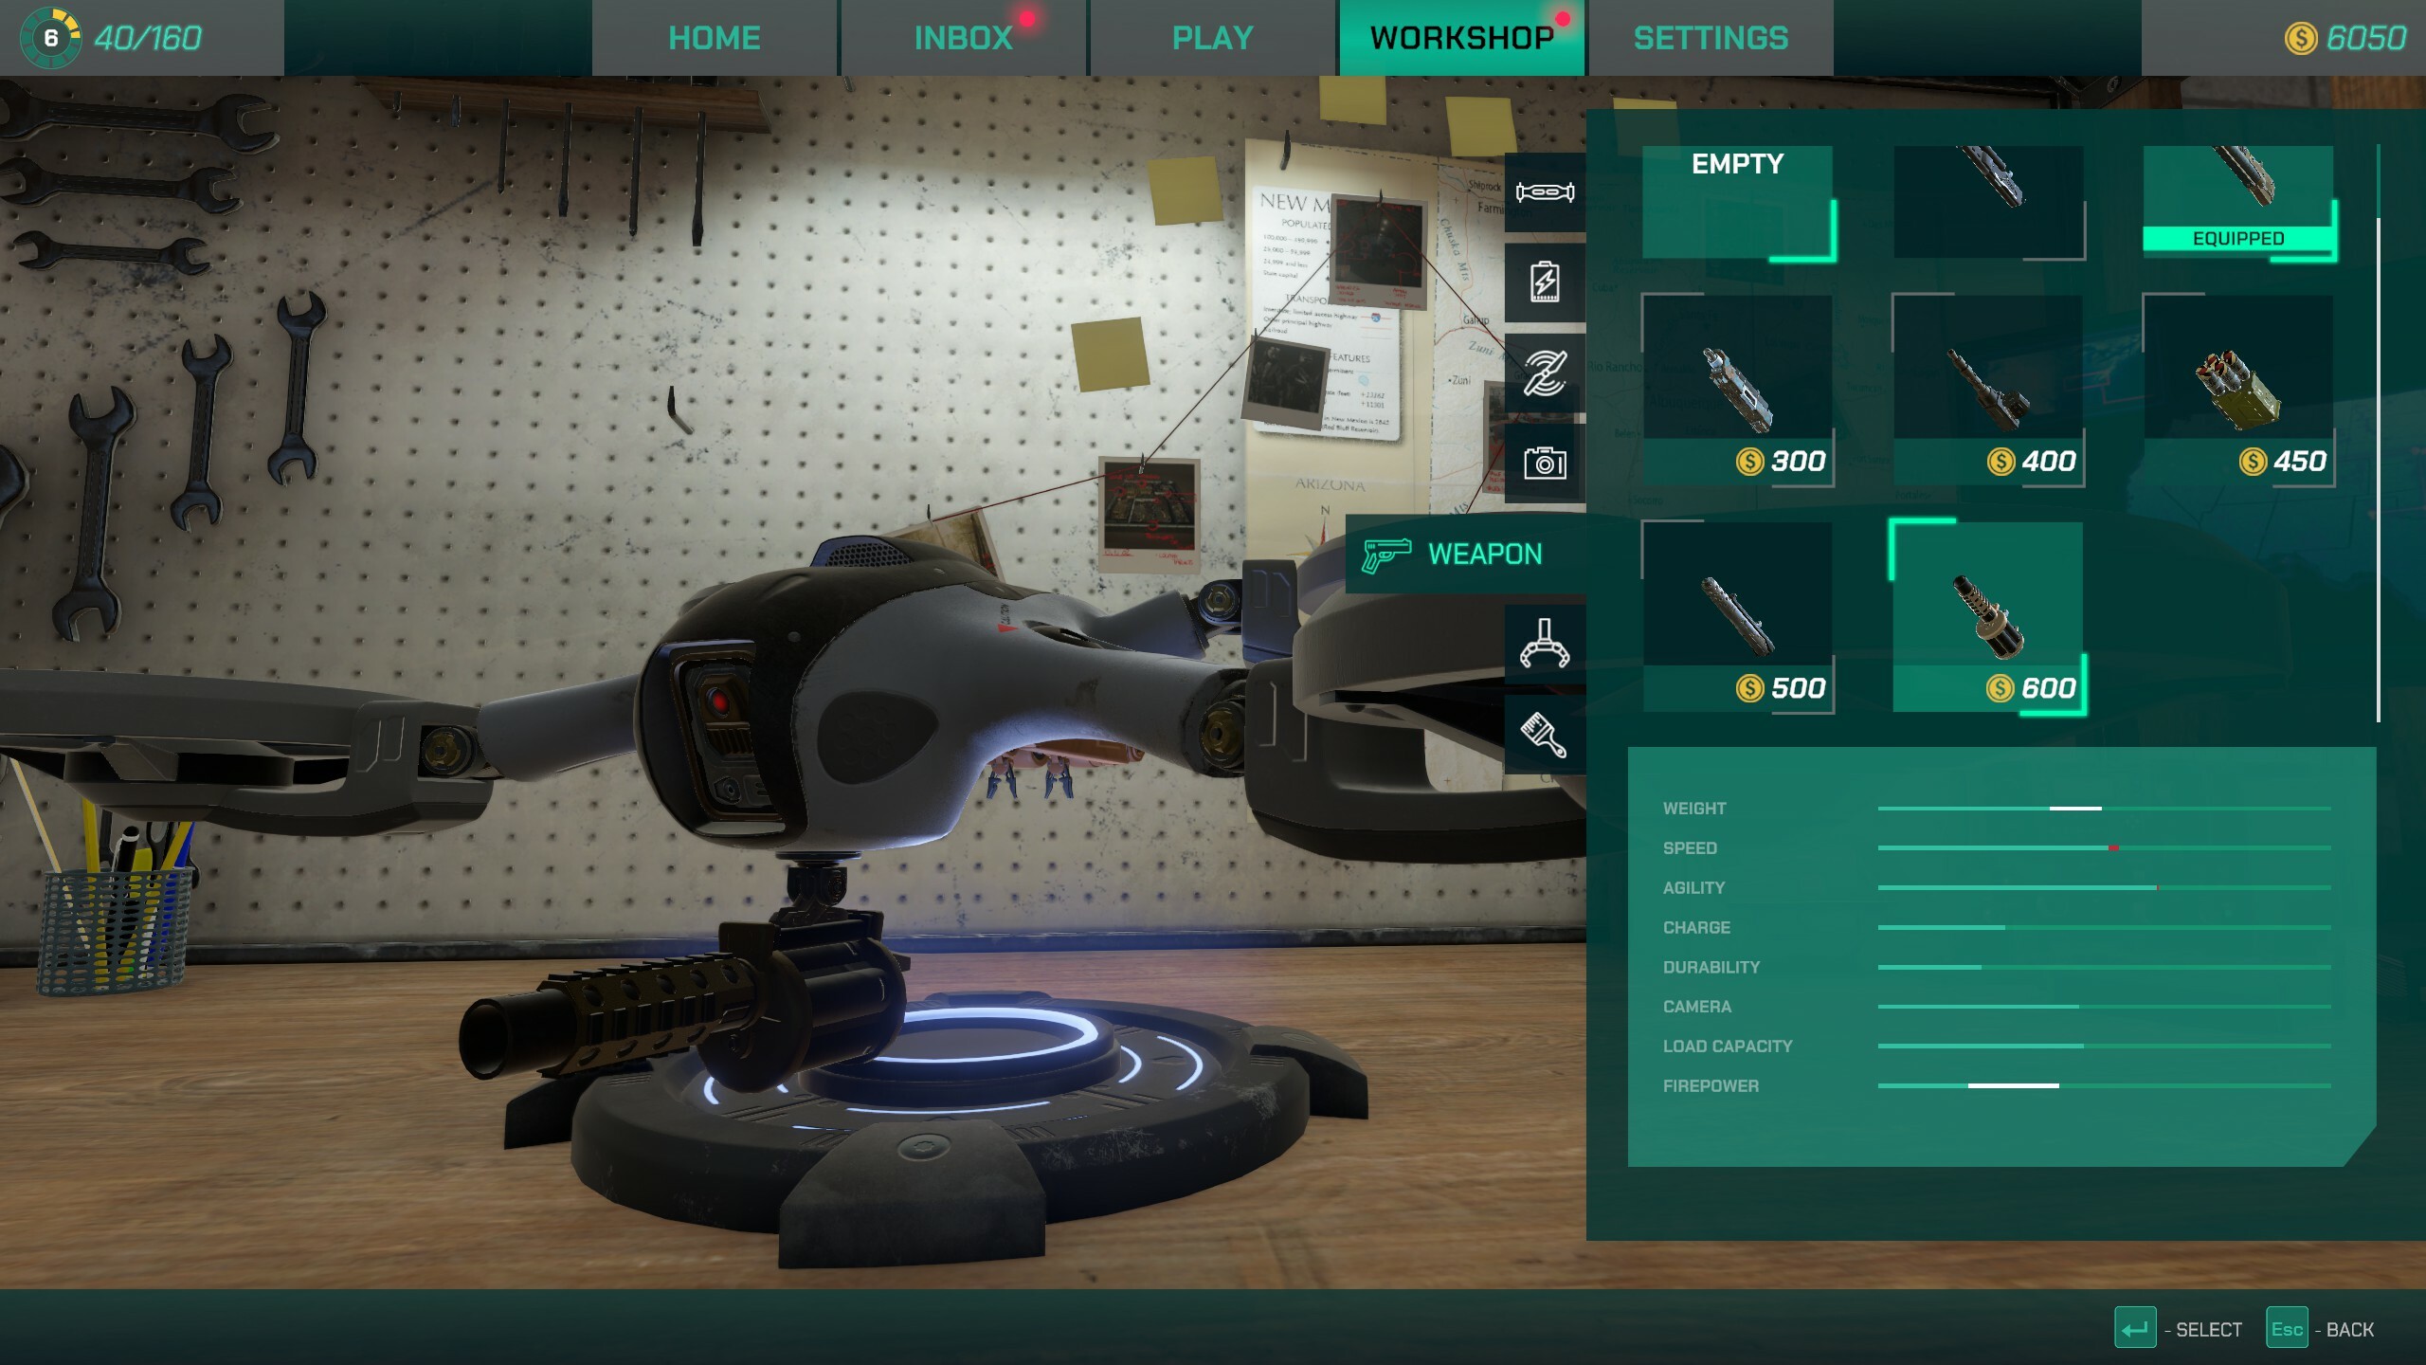Pick the weapon priced at 300
2426x1365 pixels.
point(1738,391)
